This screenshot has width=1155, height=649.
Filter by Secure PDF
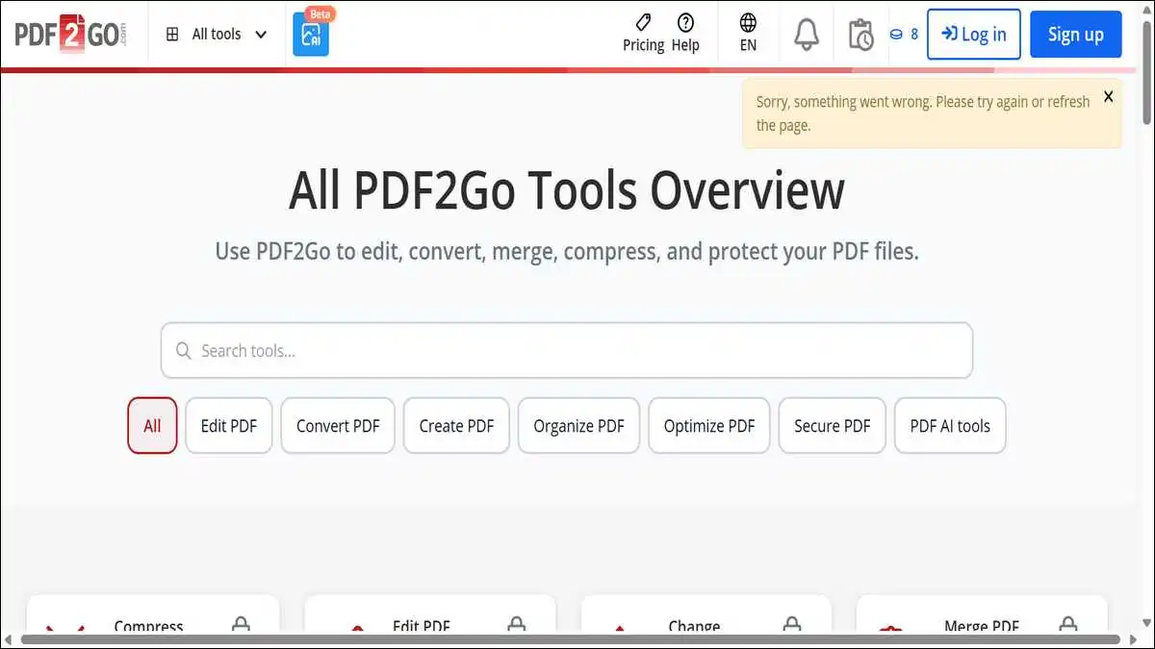pyautogui.click(x=832, y=426)
